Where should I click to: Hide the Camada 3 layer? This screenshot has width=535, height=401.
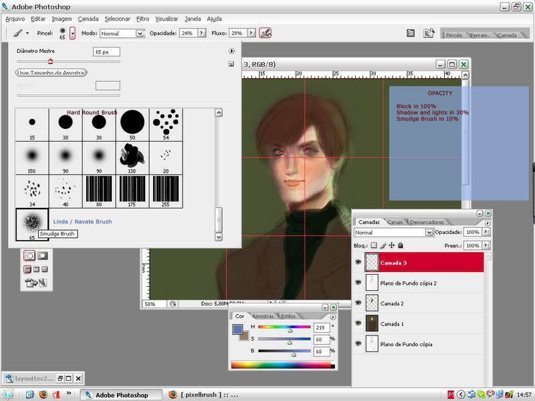point(358,263)
